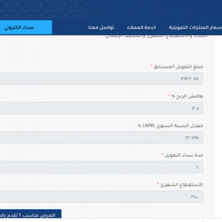Select the معدل النسبة السنوي (APR) field
This screenshot has width=222, height=222.
[x=102, y=138]
